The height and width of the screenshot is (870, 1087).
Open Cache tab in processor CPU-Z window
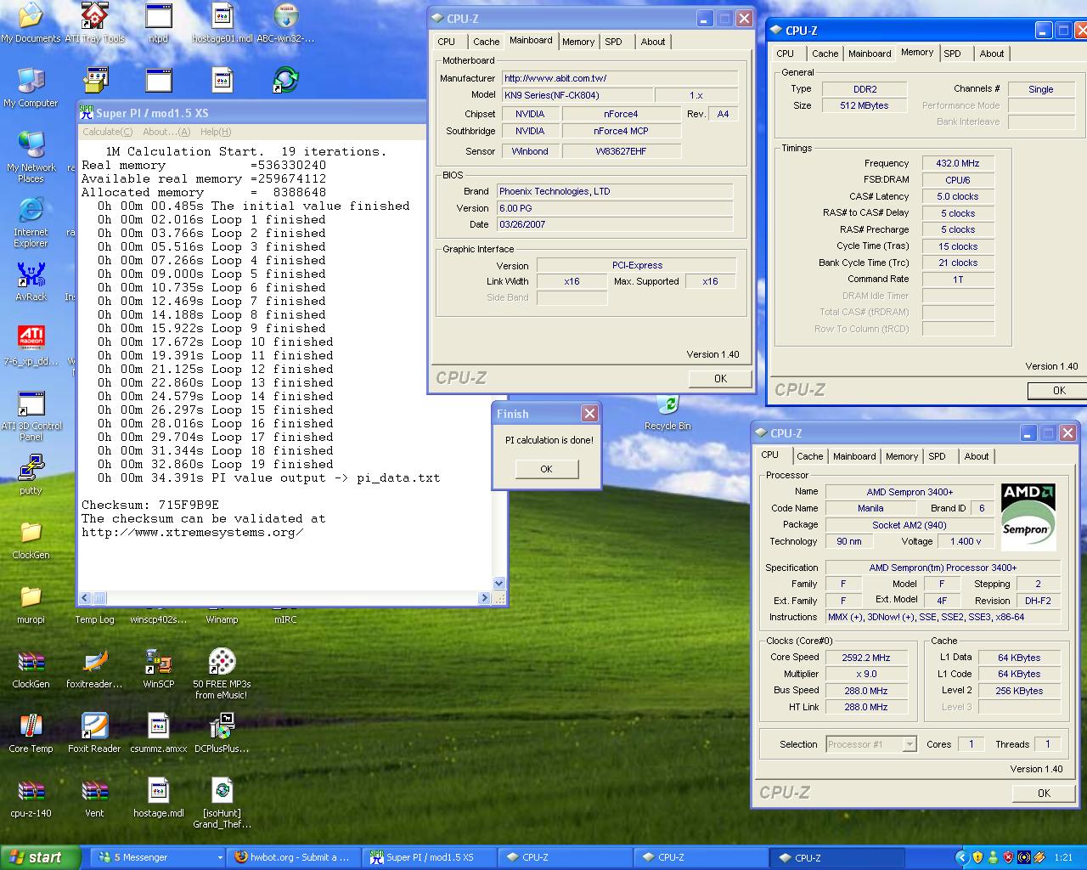click(810, 456)
